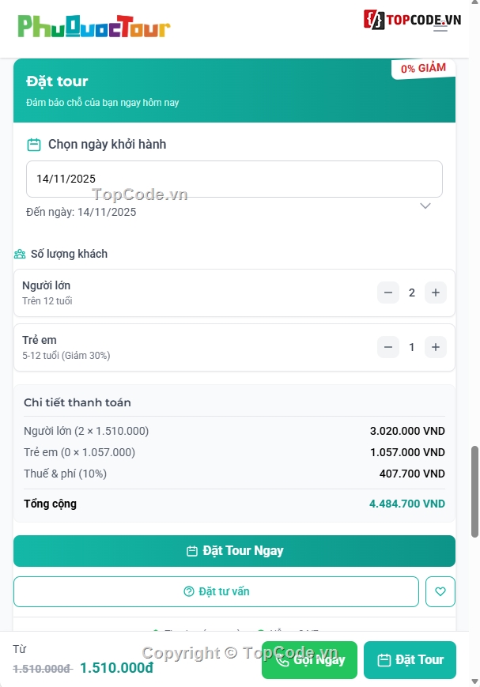Viewport: 480px width, 687px height.
Task: Decrease Người lớn count with minus button
Action: click(388, 292)
